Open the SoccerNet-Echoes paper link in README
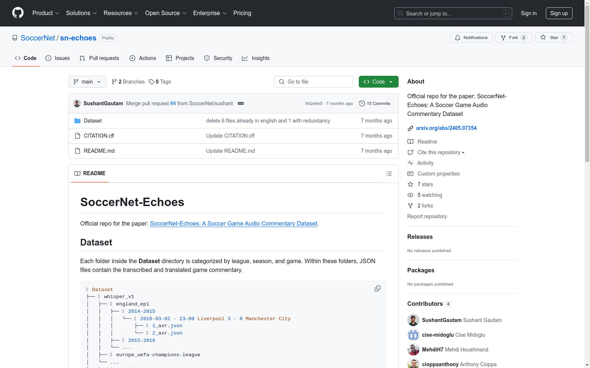Viewport: 590px width, 368px height. [x=233, y=223]
